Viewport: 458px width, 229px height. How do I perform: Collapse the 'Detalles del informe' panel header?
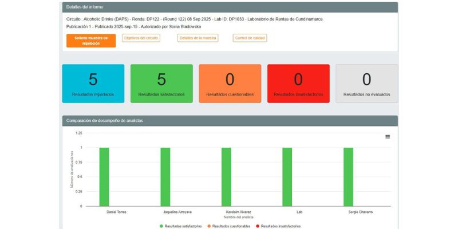pyautogui.click(x=230, y=7)
